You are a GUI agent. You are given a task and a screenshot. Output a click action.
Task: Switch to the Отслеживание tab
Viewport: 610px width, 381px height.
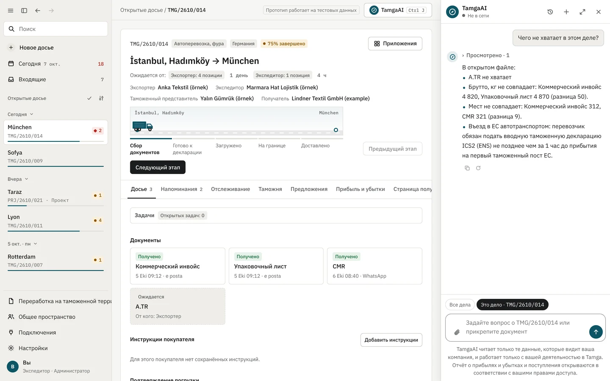(x=230, y=189)
